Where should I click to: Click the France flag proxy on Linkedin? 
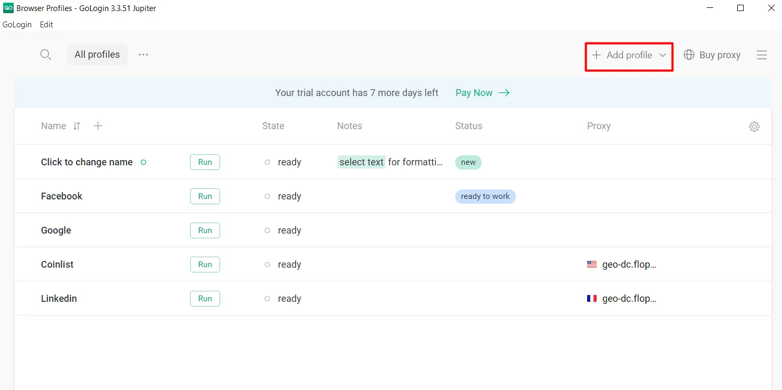tap(592, 299)
